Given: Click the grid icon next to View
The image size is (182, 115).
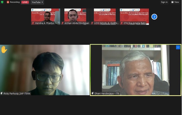Looking at the screenshot, I should [x=172, y=2].
